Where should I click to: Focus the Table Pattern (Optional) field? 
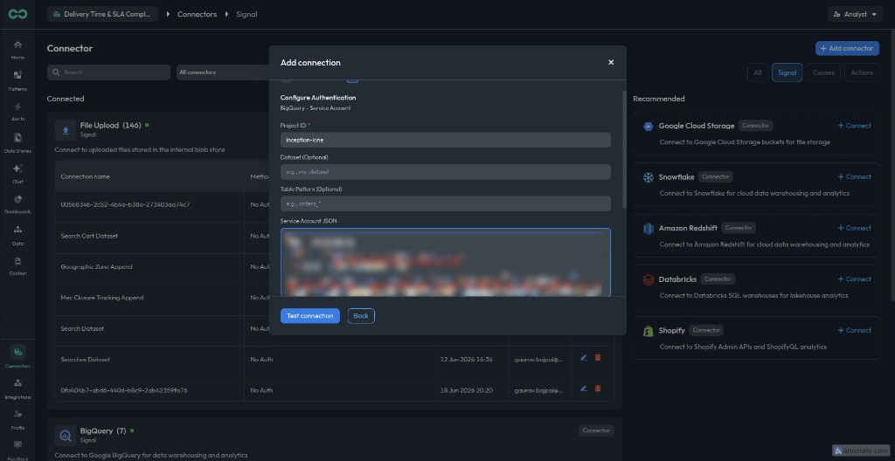tap(445, 203)
